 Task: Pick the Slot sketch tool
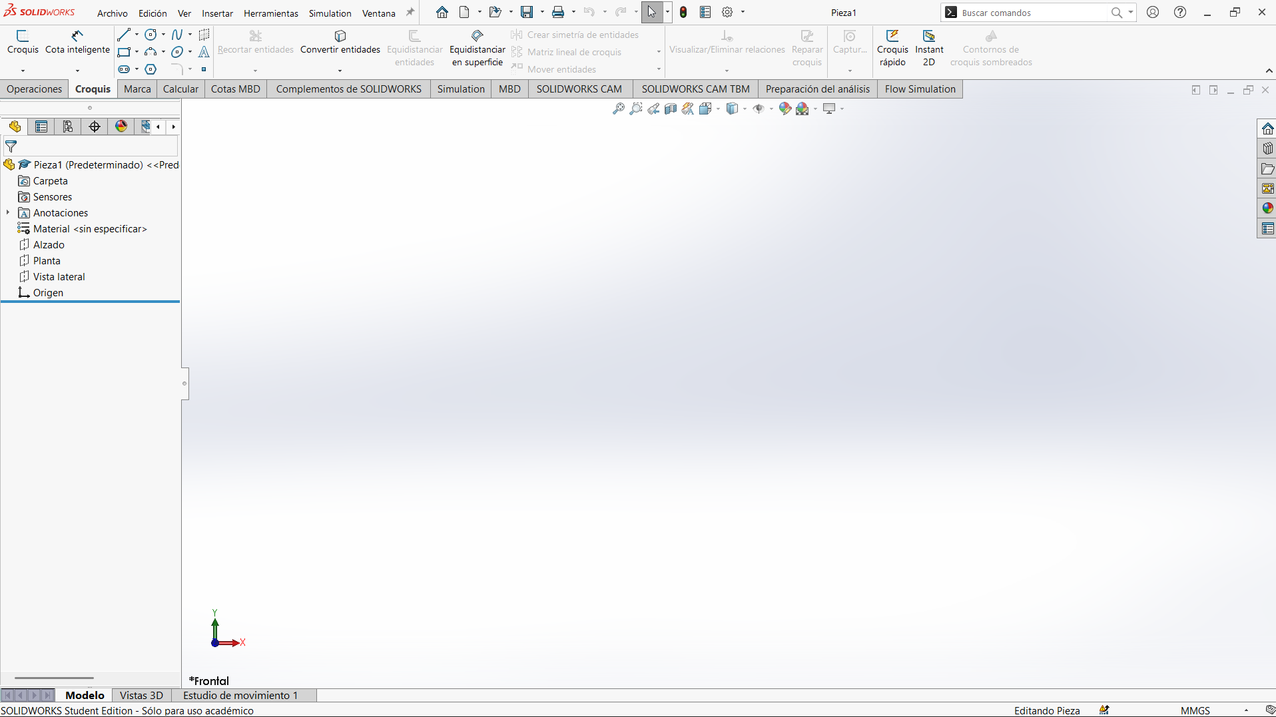124,69
